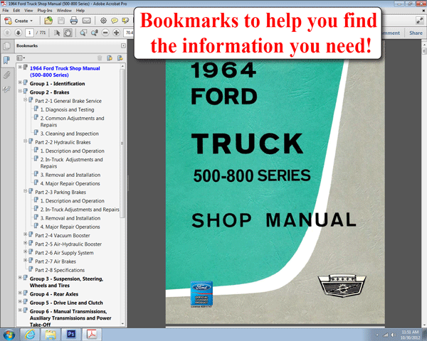Expand Part 2-5 Air-Hydraulic Booster node
Image resolution: width=427 pixels, height=341 pixels.
point(25,243)
